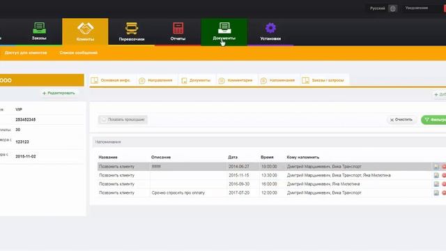Viewport: 446px width, 251px height.
Task: Click the 12:00:00 time cell
Action: point(269,192)
